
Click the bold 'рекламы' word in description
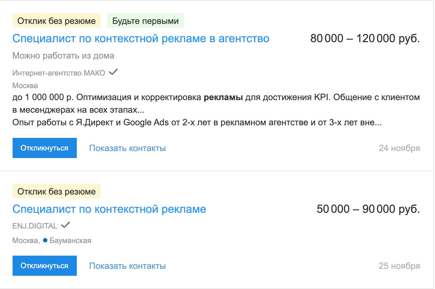click(223, 97)
